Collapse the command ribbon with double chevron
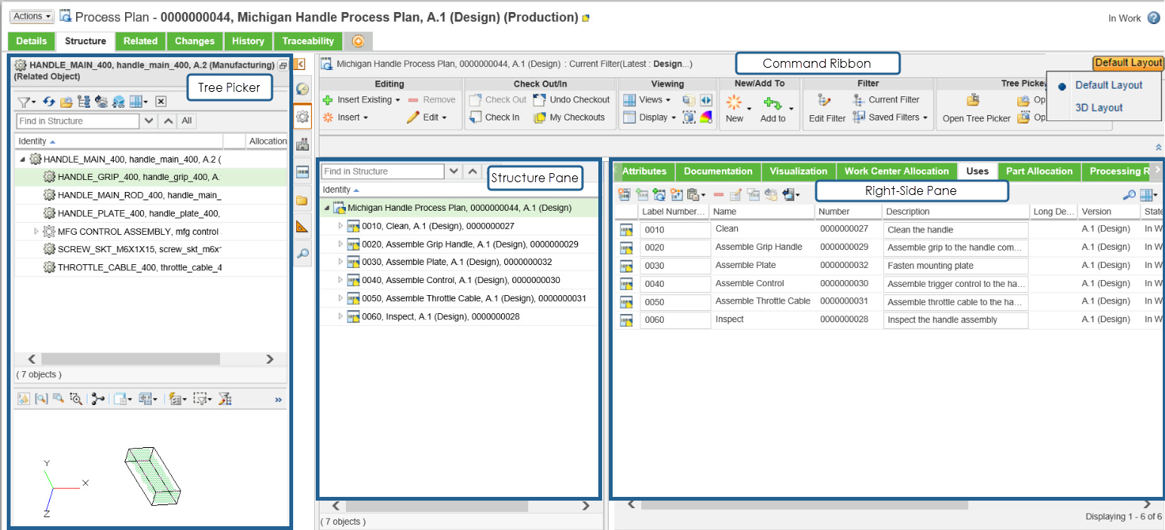1165x530 pixels. (1157, 148)
